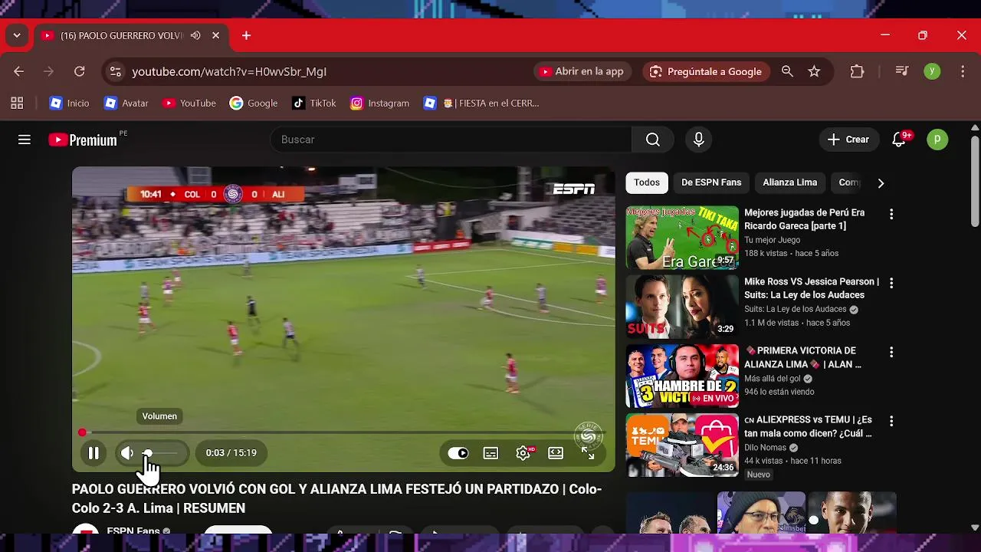The width and height of the screenshot is (981, 552).
Task: Open options for Primera Victoria de Alianza Lima
Action: 891,352
